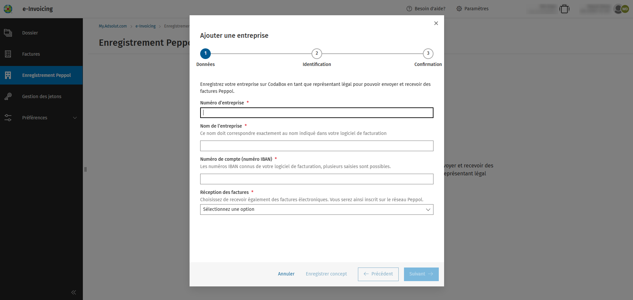Select Enregistrement Peppol menu item

point(41,75)
